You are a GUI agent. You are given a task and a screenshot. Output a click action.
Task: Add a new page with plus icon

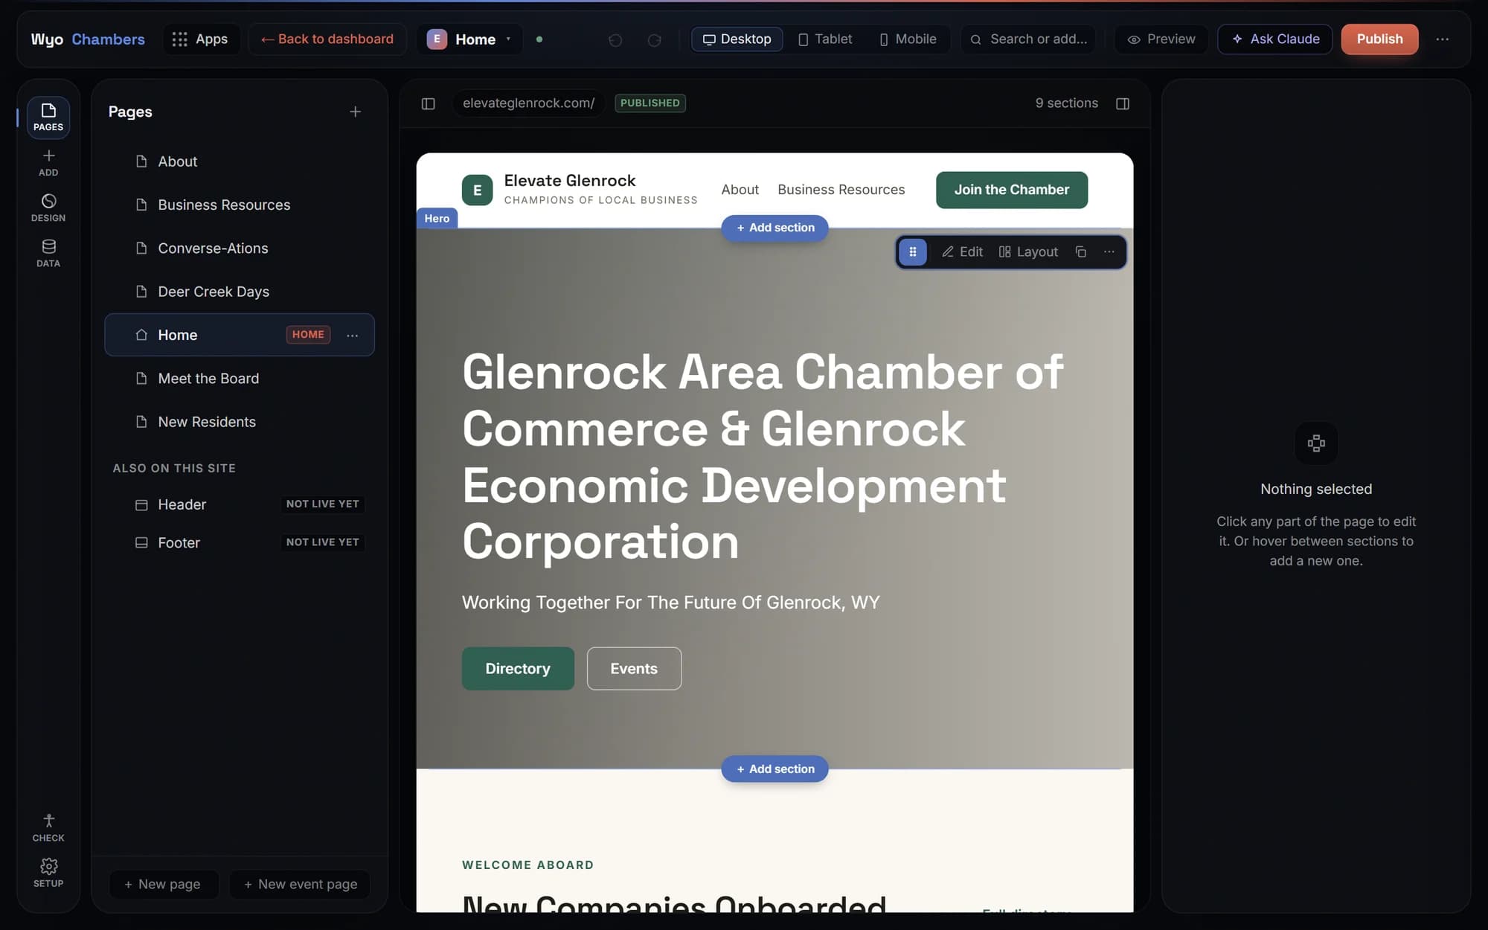click(356, 112)
